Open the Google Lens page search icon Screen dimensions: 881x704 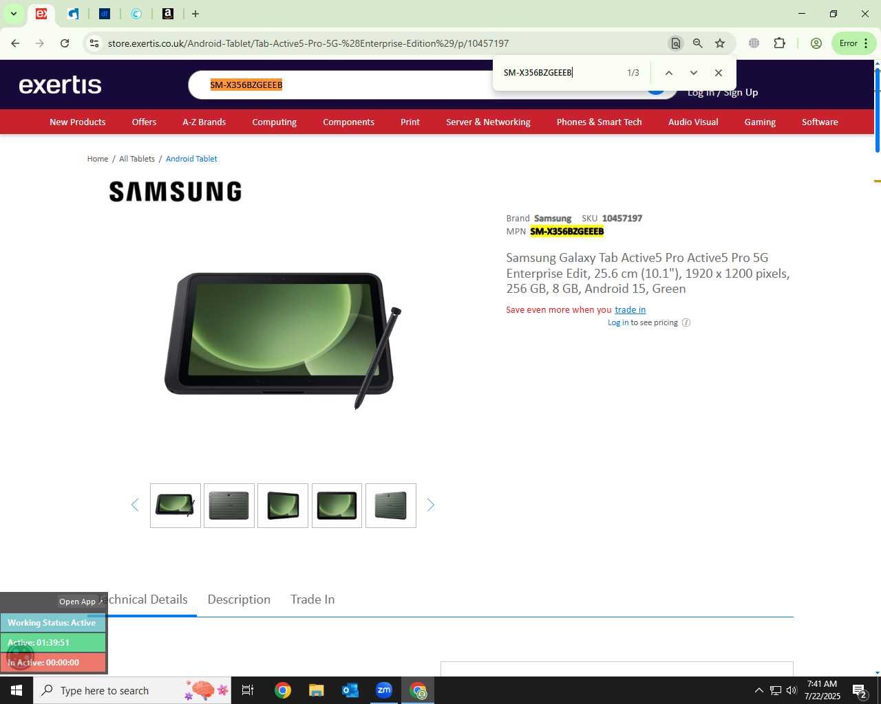(x=675, y=43)
